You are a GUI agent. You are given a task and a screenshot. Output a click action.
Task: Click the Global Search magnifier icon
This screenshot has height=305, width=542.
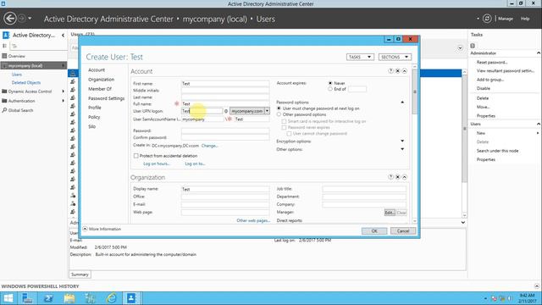click(4, 110)
